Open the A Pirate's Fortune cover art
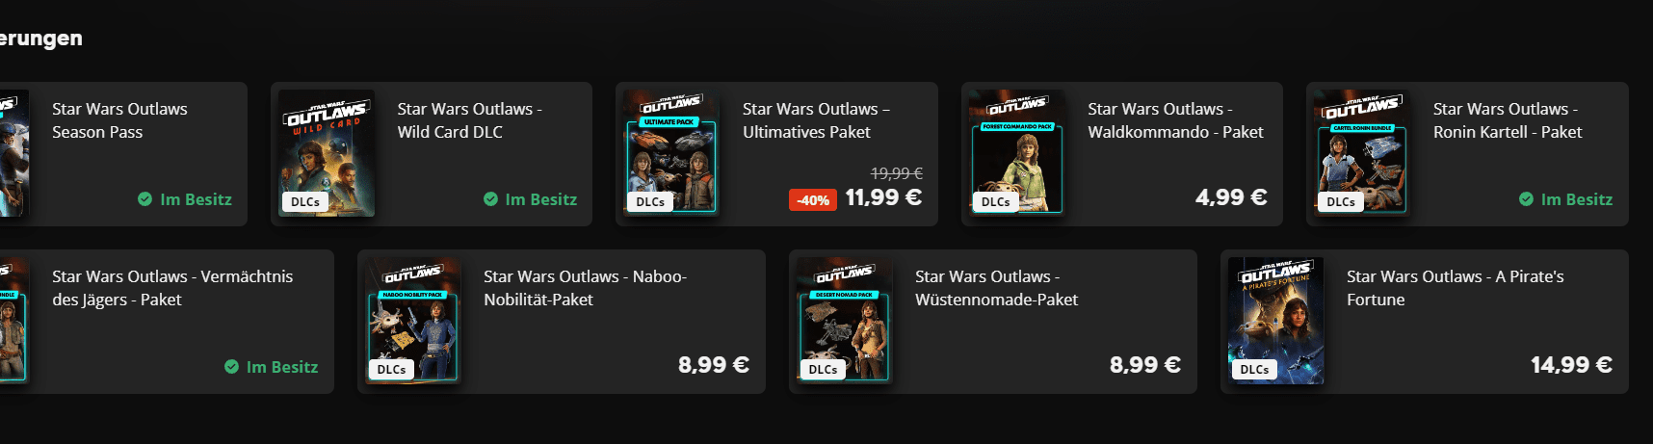This screenshot has width=1653, height=444. [1276, 322]
